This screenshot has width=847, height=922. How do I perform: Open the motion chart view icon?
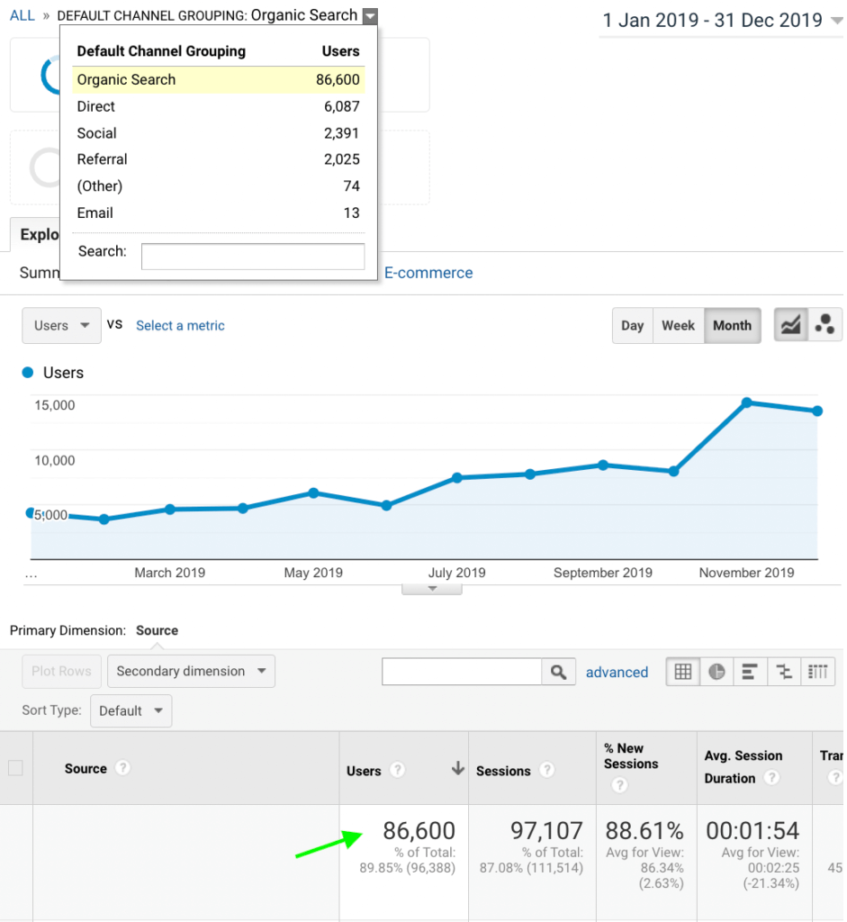coord(824,326)
